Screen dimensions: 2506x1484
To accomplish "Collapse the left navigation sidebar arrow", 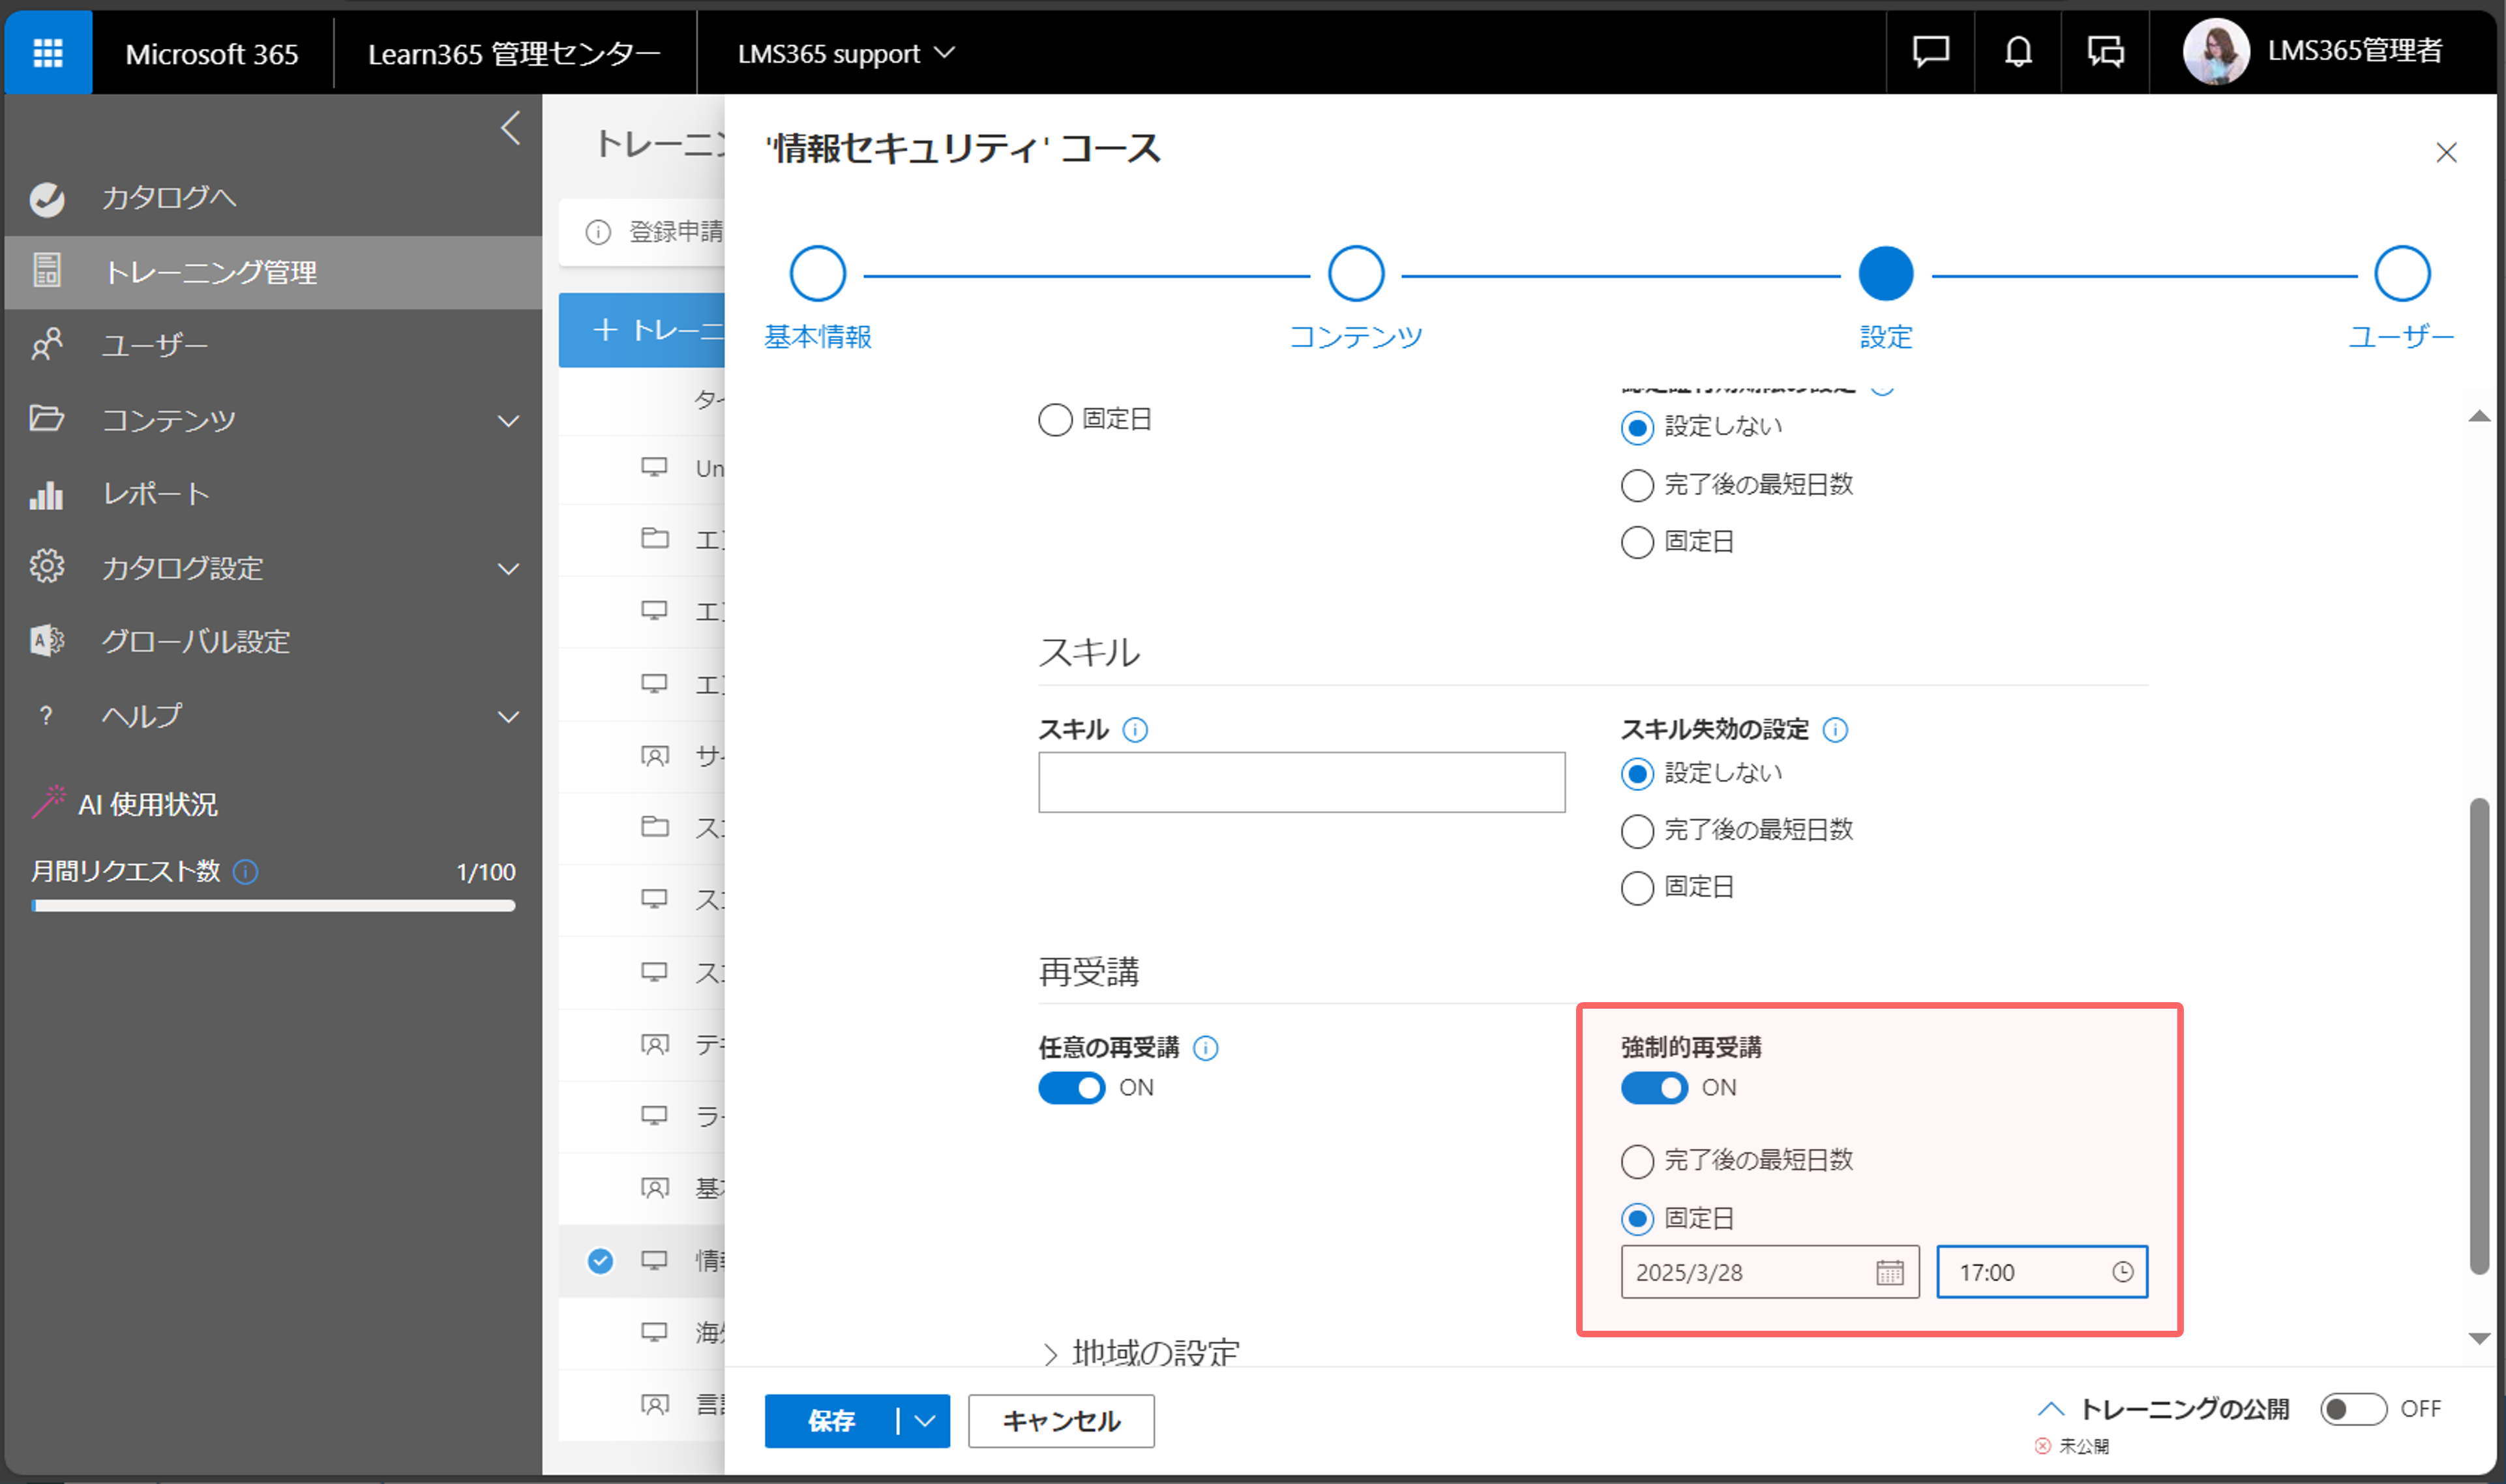I will pos(510,128).
